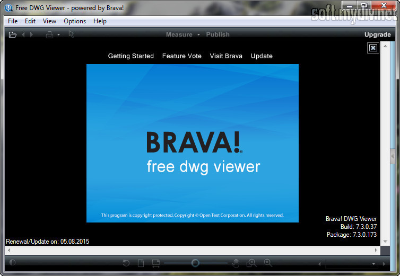Open the Measure tool
The image size is (400, 276).
pos(179,34)
